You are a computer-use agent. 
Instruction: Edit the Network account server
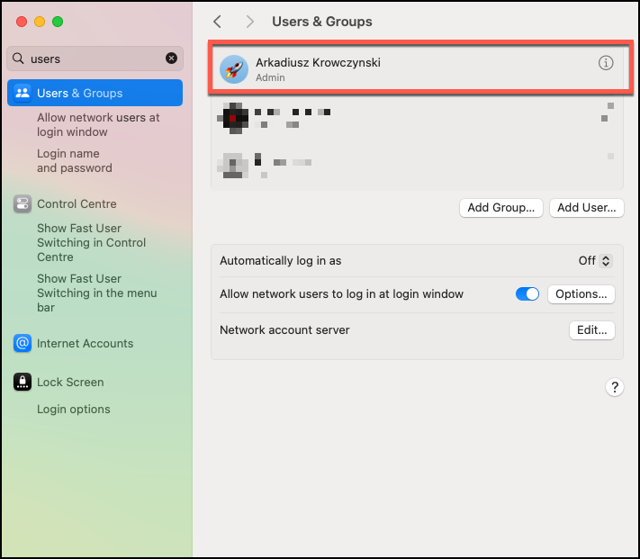(x=591, y=330)
